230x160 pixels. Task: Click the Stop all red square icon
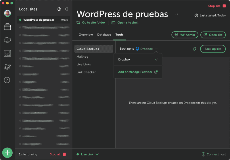pos(64,154)
